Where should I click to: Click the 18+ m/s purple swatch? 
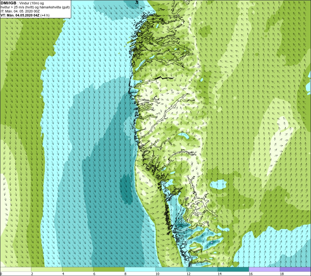pos(295,269)
